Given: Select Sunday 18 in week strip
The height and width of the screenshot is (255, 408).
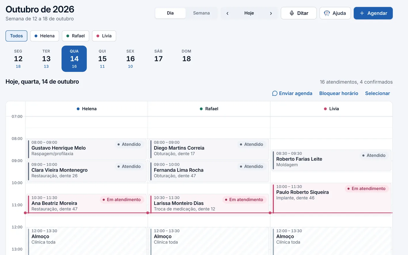Looking at the screenshot, I should [x=186, y=59].
